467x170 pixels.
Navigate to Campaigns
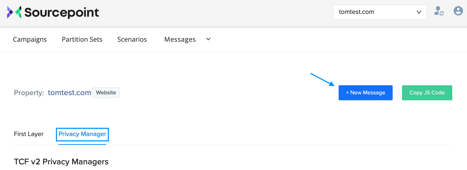[30, 39]
